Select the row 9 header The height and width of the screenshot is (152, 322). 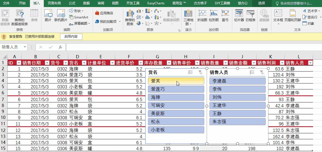click(4, 112)
